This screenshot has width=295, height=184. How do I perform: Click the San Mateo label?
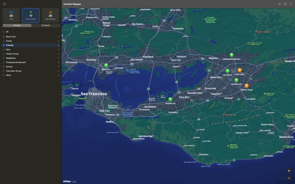150,107
